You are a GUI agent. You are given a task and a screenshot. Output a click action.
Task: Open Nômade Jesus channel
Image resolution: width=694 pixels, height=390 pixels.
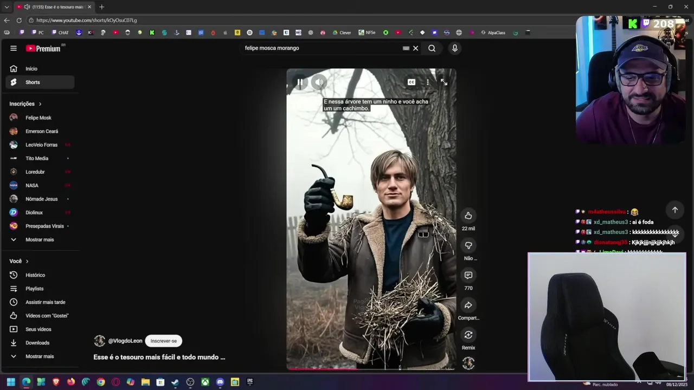(x=40, y=199)
